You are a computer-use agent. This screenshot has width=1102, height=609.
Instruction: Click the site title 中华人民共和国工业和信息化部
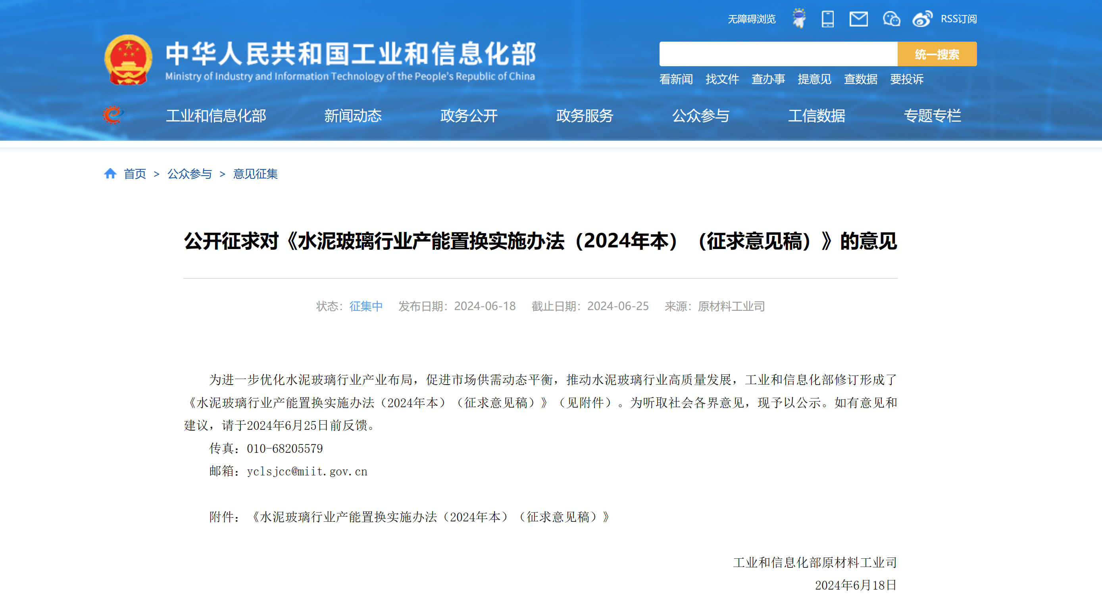point(351,54)
